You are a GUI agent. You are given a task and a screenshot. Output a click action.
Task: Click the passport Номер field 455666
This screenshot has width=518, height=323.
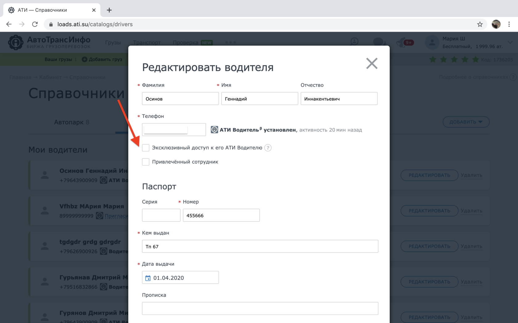(x=221, y=215)
